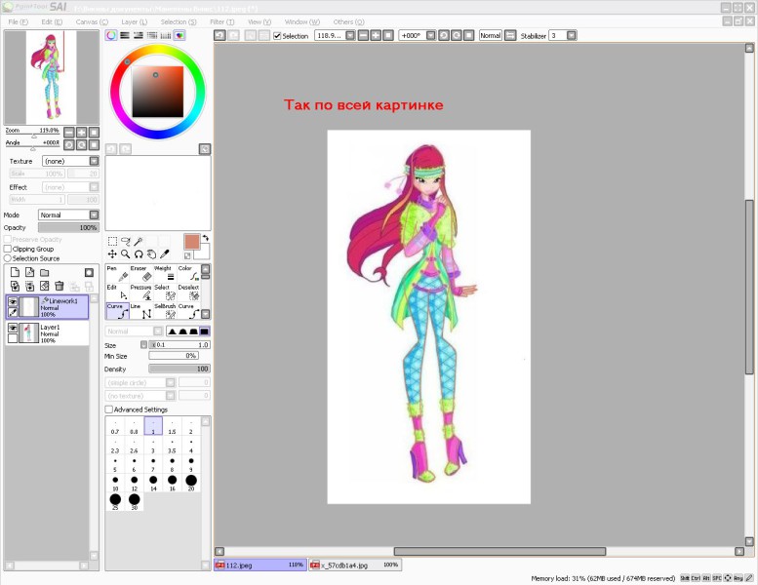This screenshot has height=585, width=758.
Task: Add a layer mask
Action: coord(89,272)
